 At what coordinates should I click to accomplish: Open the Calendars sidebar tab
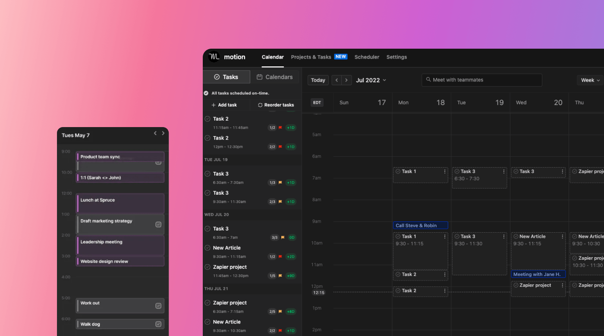(274, 77)
